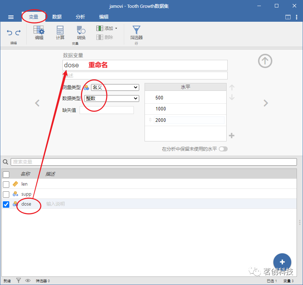Go to previous variable with left chevron
This screenshot has height=285, width=303.
(x=37, y=103)
